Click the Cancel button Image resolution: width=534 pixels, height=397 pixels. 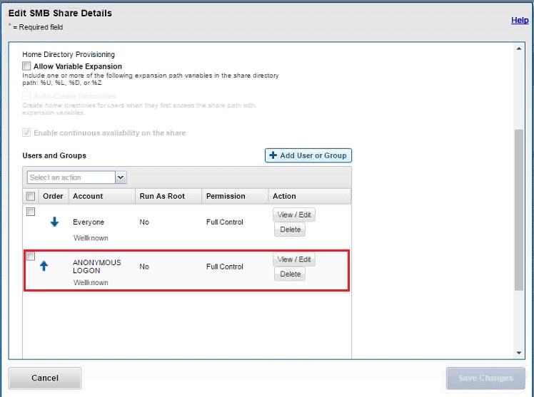(x=45, y=378)
